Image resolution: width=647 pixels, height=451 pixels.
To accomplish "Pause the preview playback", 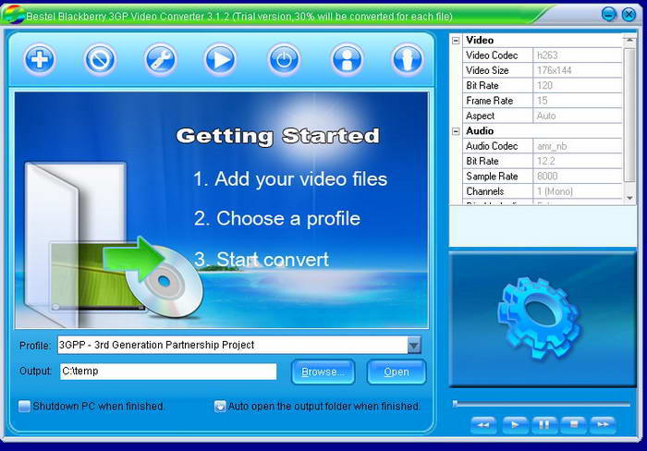I will pos(544,424).
